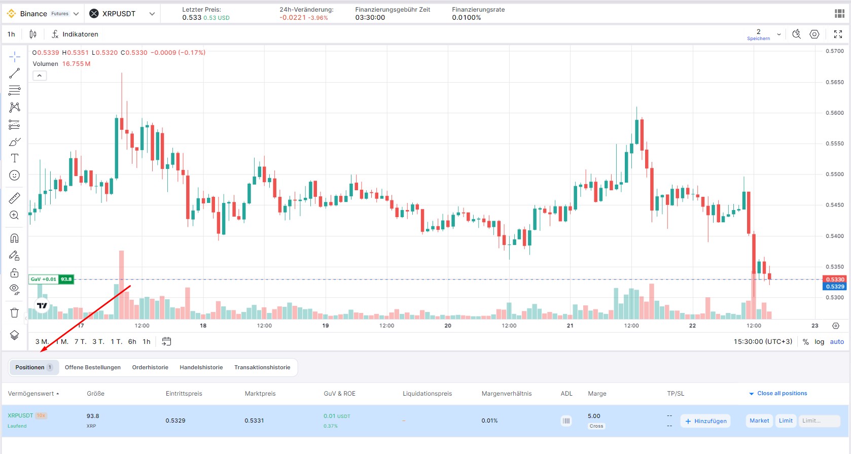Switch to the Positionen tab
The image size is (851, 454).
tap(34, 367)
